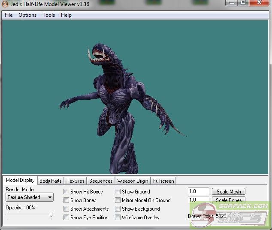
Task: Switch to the Body Parts tab
Action: coord(50,181)
